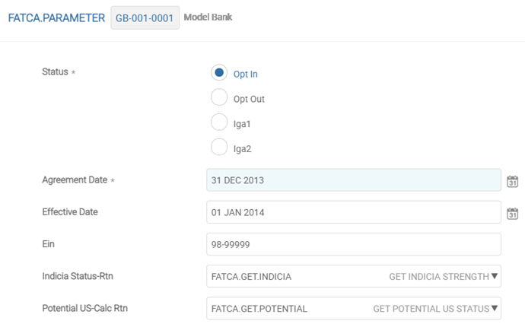Screen dimensions: 525x327
Task: Click the FATCA.PARAMETER title link
Action: (56, 17)
